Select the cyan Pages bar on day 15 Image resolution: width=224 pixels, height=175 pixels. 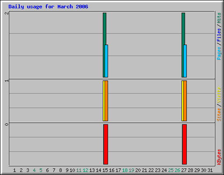click(106, 61)
